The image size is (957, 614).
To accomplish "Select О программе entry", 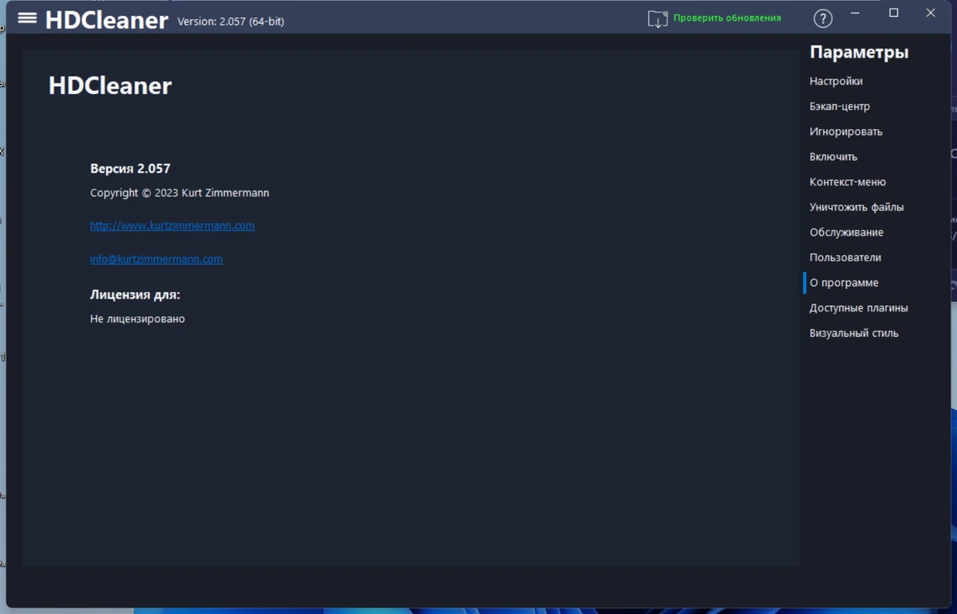I will [x=844, y=283].
